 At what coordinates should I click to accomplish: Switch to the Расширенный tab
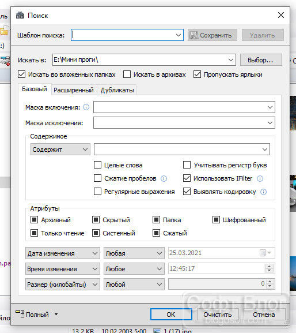click(74, 90)
